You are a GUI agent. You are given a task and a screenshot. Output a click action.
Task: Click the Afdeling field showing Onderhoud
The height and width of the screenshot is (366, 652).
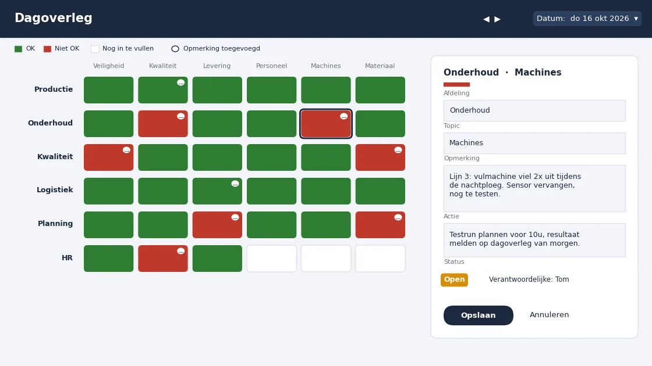pos(534,110)
